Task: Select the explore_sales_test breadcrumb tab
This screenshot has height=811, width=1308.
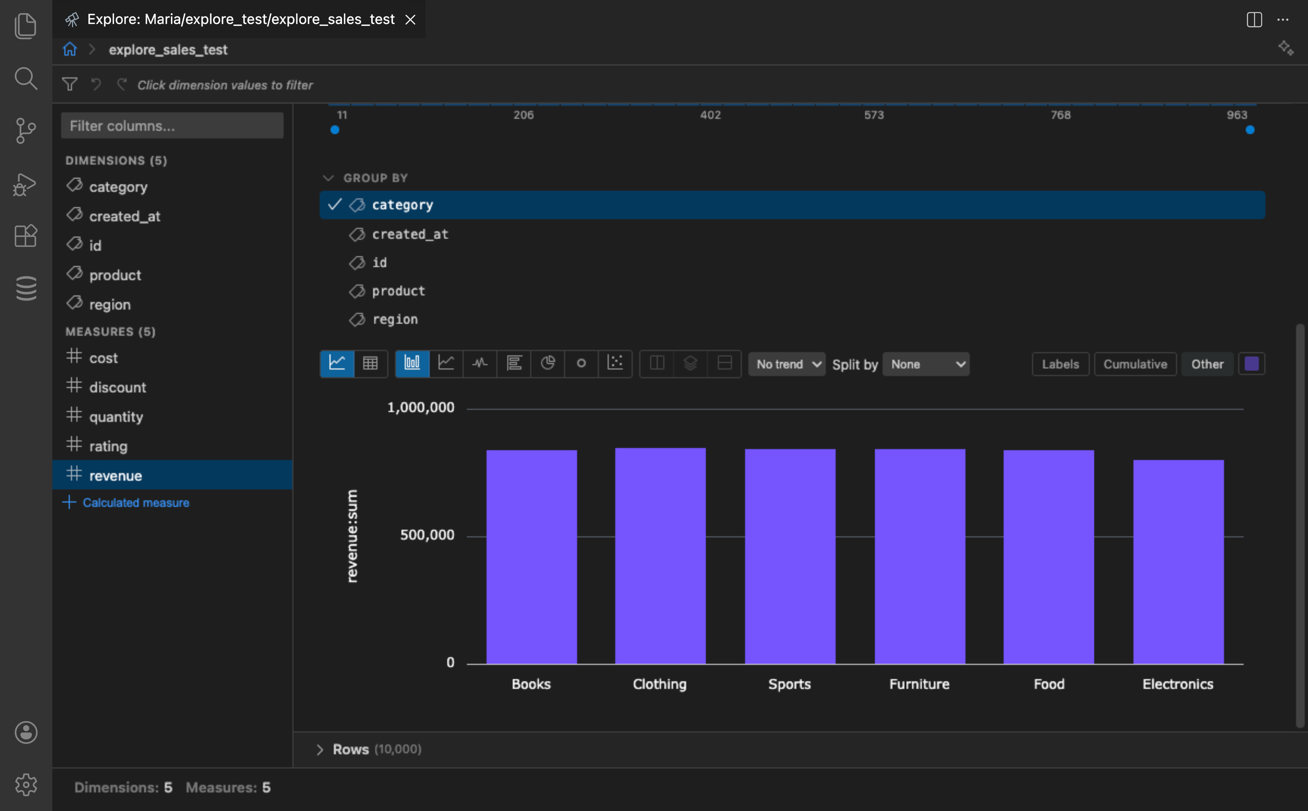Action: tap(168, 49)
